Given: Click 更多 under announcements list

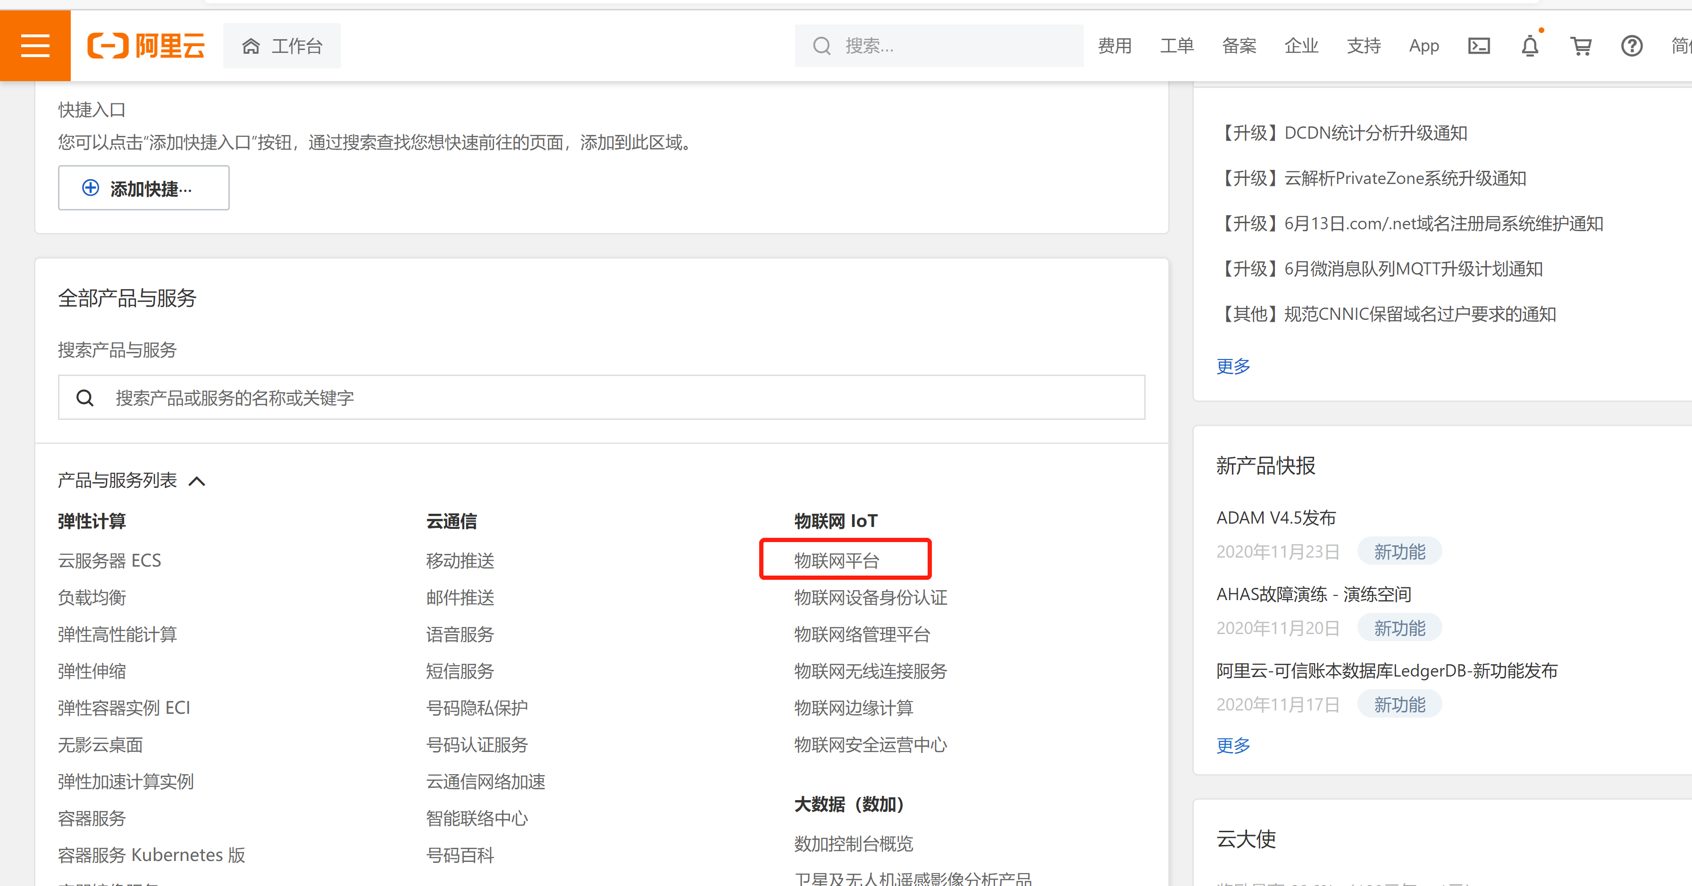Looking at the screenshot, I should click(1233, 366).
